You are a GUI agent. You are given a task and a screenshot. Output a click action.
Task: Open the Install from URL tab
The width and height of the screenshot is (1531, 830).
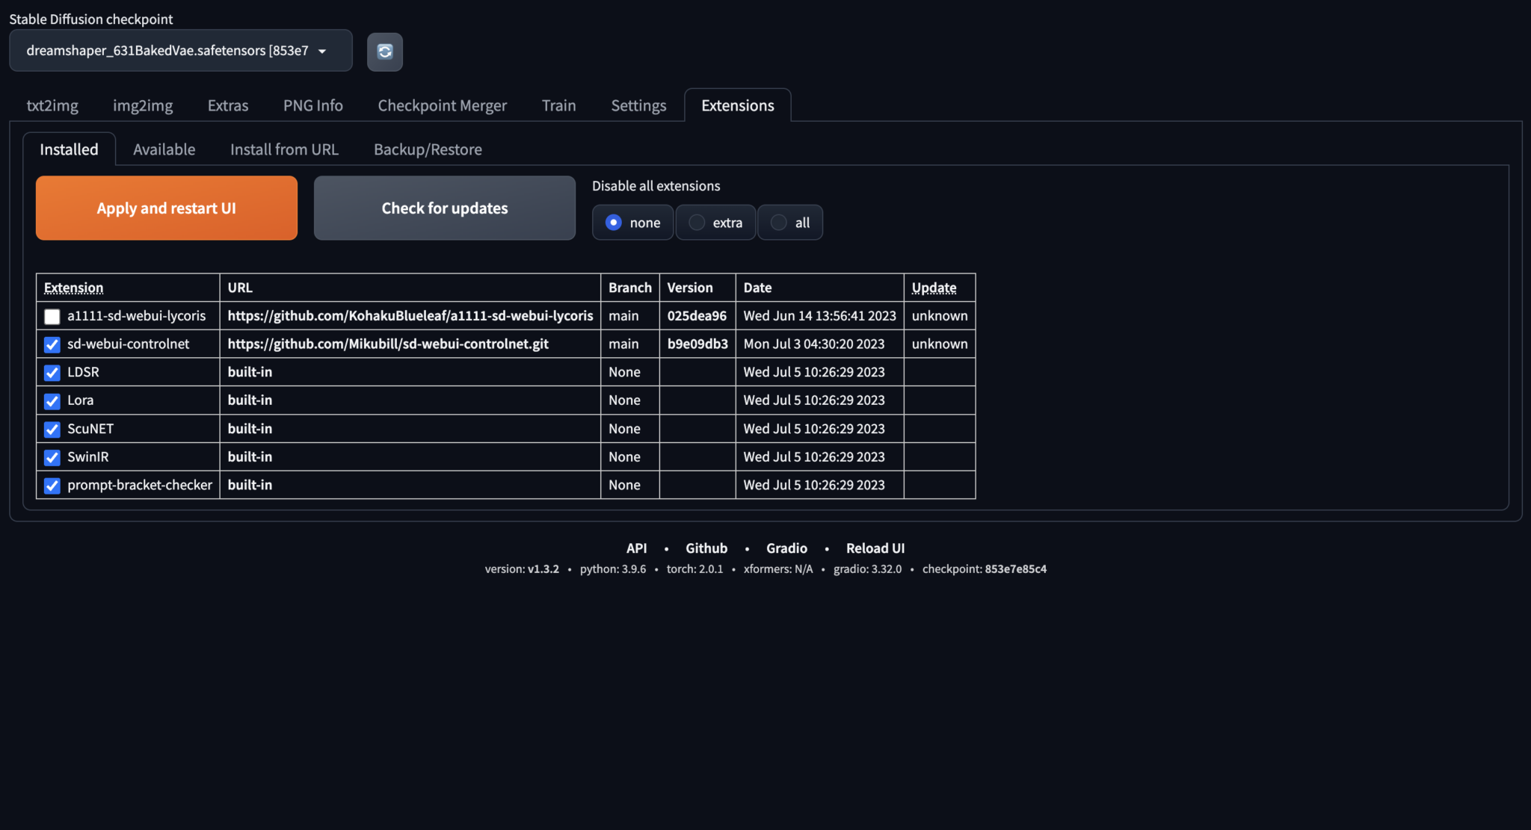[x=284, y=149]
